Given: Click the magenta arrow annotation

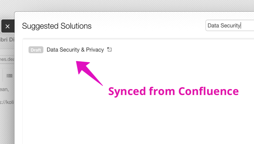Looking at the screenshot, I should 89,73.
